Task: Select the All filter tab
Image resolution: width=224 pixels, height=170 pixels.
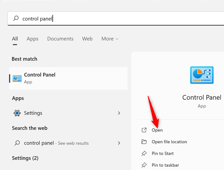Action: click(15, 39)
